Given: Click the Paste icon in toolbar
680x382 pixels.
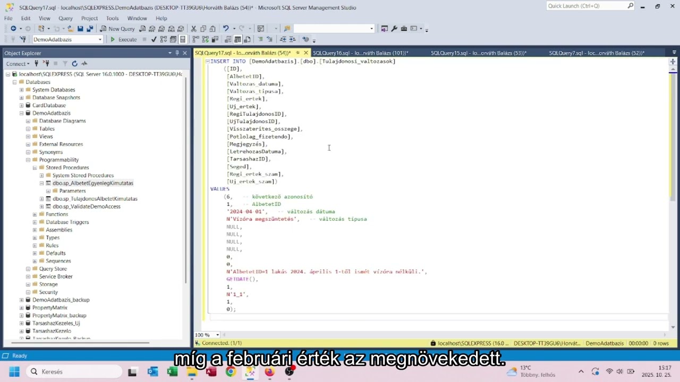Looking at the screenshot, I should coord(212,29).
